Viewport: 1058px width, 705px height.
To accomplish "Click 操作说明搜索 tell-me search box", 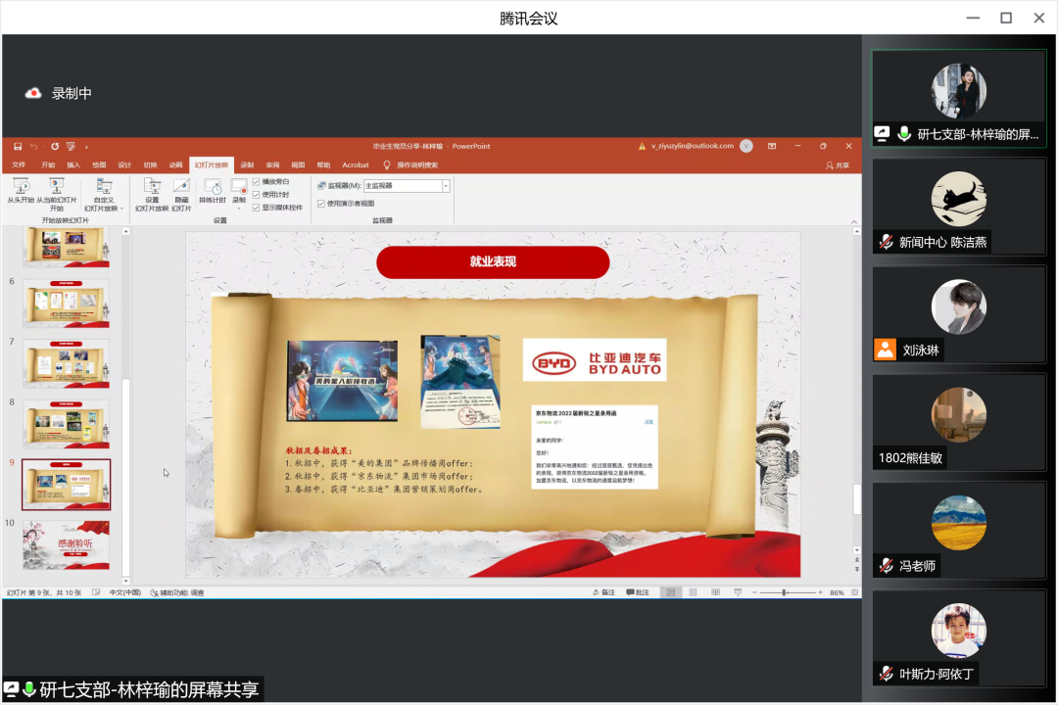I will [x=417, y=165].
